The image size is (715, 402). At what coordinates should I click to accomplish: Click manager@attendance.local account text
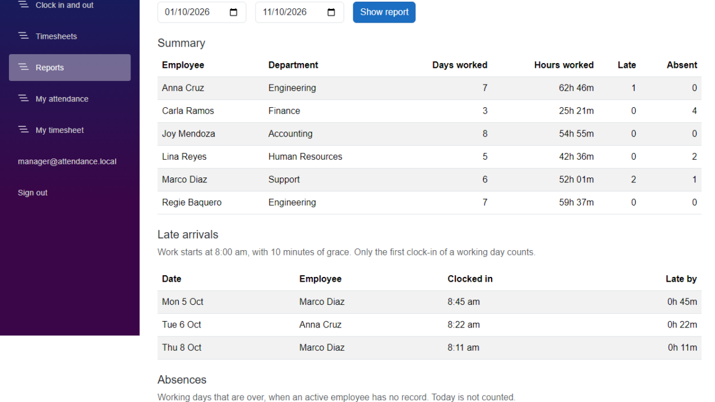click(x=67, y=161)
